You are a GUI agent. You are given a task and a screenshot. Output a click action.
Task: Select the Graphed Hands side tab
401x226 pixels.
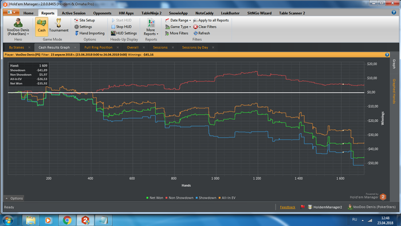pos(394,91)
